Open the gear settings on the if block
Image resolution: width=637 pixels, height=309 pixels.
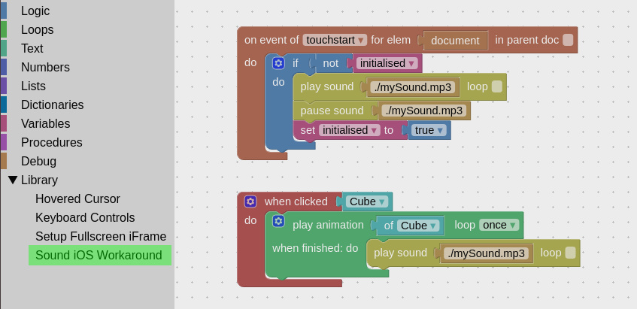point(278,63)
